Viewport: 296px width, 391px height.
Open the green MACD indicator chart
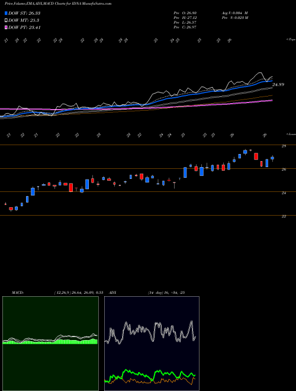point(50,344)
